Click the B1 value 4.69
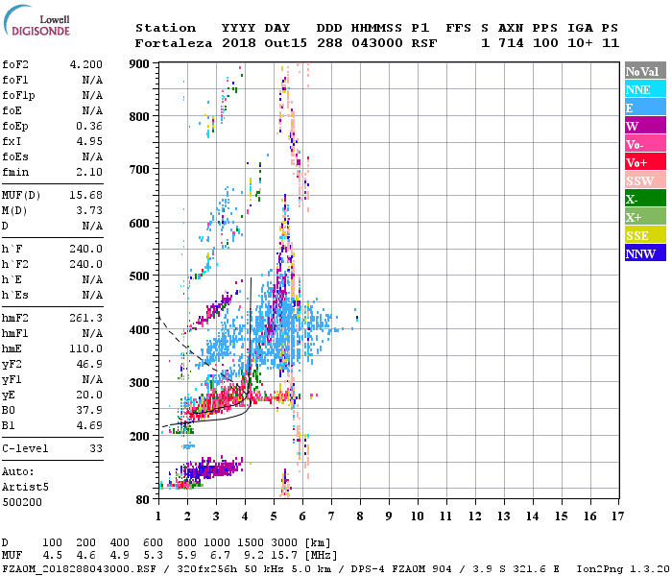Screen dimensions: 672x576 tap(89, 425)
